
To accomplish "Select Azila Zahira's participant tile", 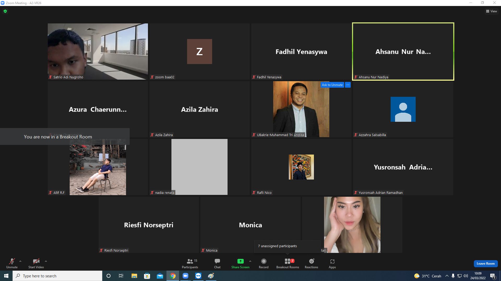I will [x=200, y=109].
